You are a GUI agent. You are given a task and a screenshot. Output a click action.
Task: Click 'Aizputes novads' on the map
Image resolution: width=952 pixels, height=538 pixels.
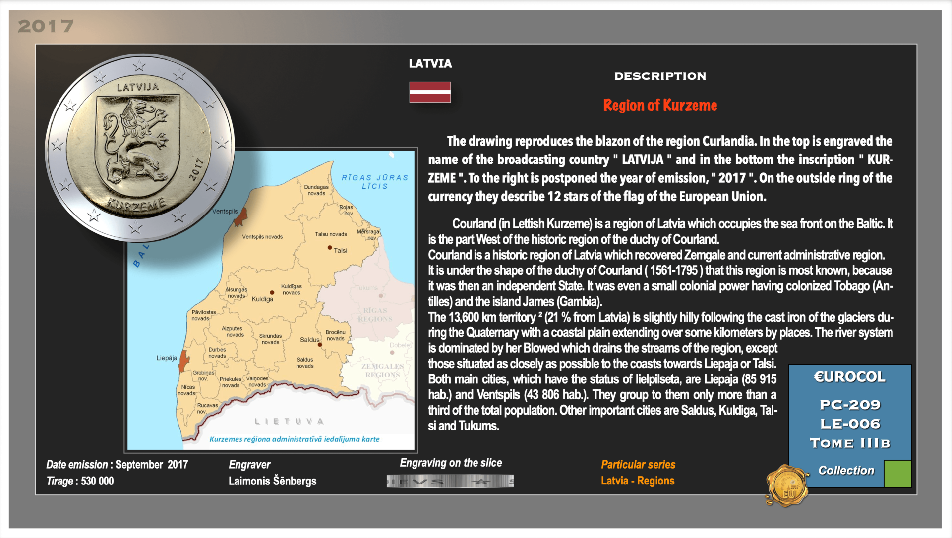232,331
